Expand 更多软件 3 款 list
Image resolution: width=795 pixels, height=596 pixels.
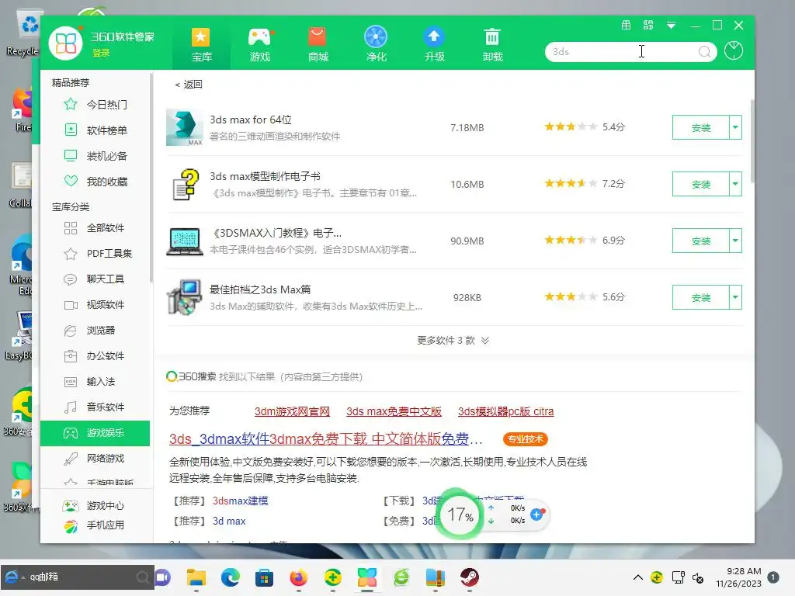(x=453, y=341)
